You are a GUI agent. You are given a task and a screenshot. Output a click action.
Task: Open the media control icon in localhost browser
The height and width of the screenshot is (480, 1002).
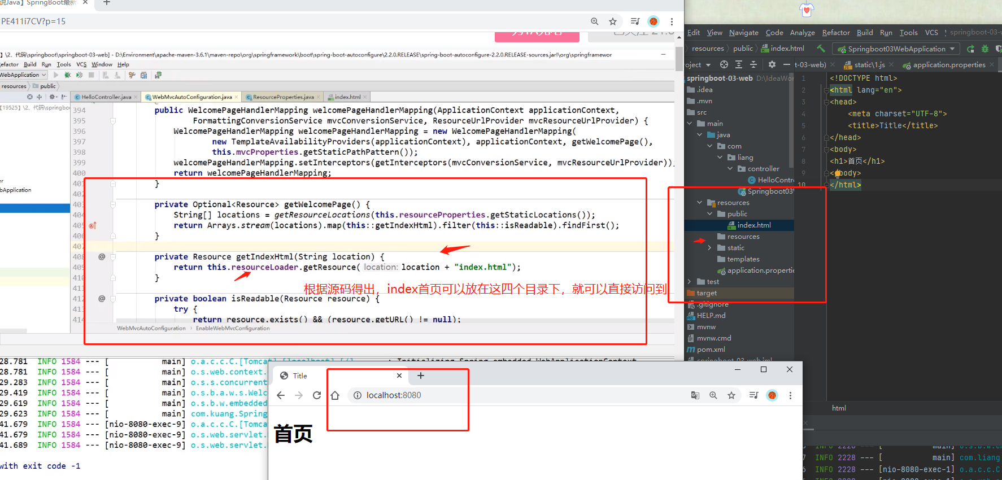coord(753,395)
